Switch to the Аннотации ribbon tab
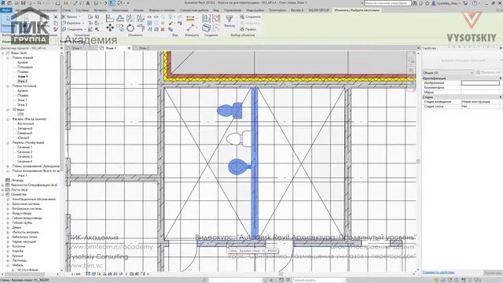Image resolution: width=503 pixels, height=283 pixels. coord(119,10)
